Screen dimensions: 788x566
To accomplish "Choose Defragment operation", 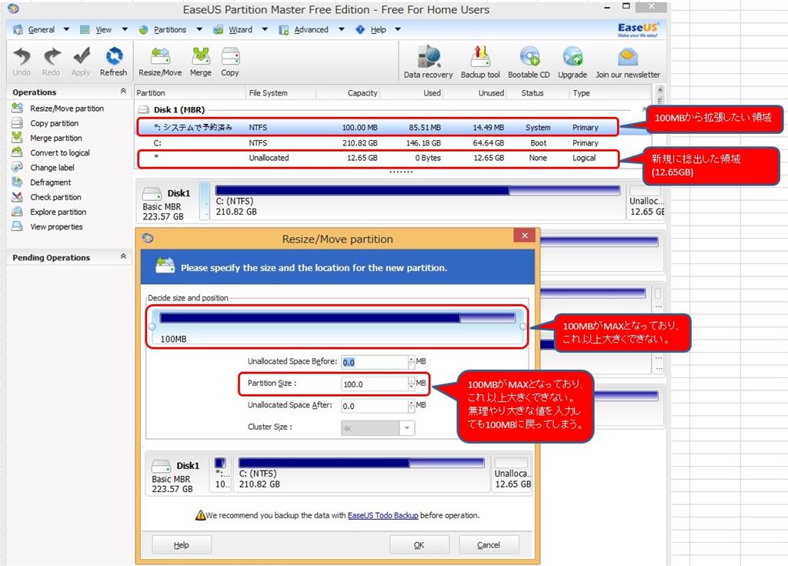I will [50, 183].
